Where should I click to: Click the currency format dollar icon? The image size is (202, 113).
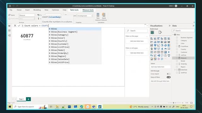click(39, 19)
